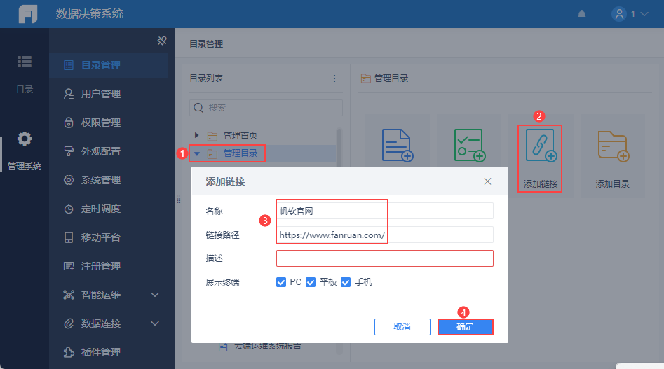
Task: Close the 添加链接 dialog
Action: [x=487, y=181]
